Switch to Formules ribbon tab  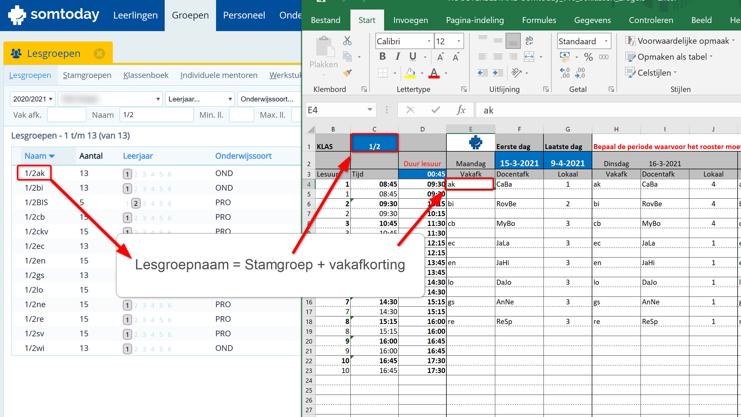click(539, 20)
